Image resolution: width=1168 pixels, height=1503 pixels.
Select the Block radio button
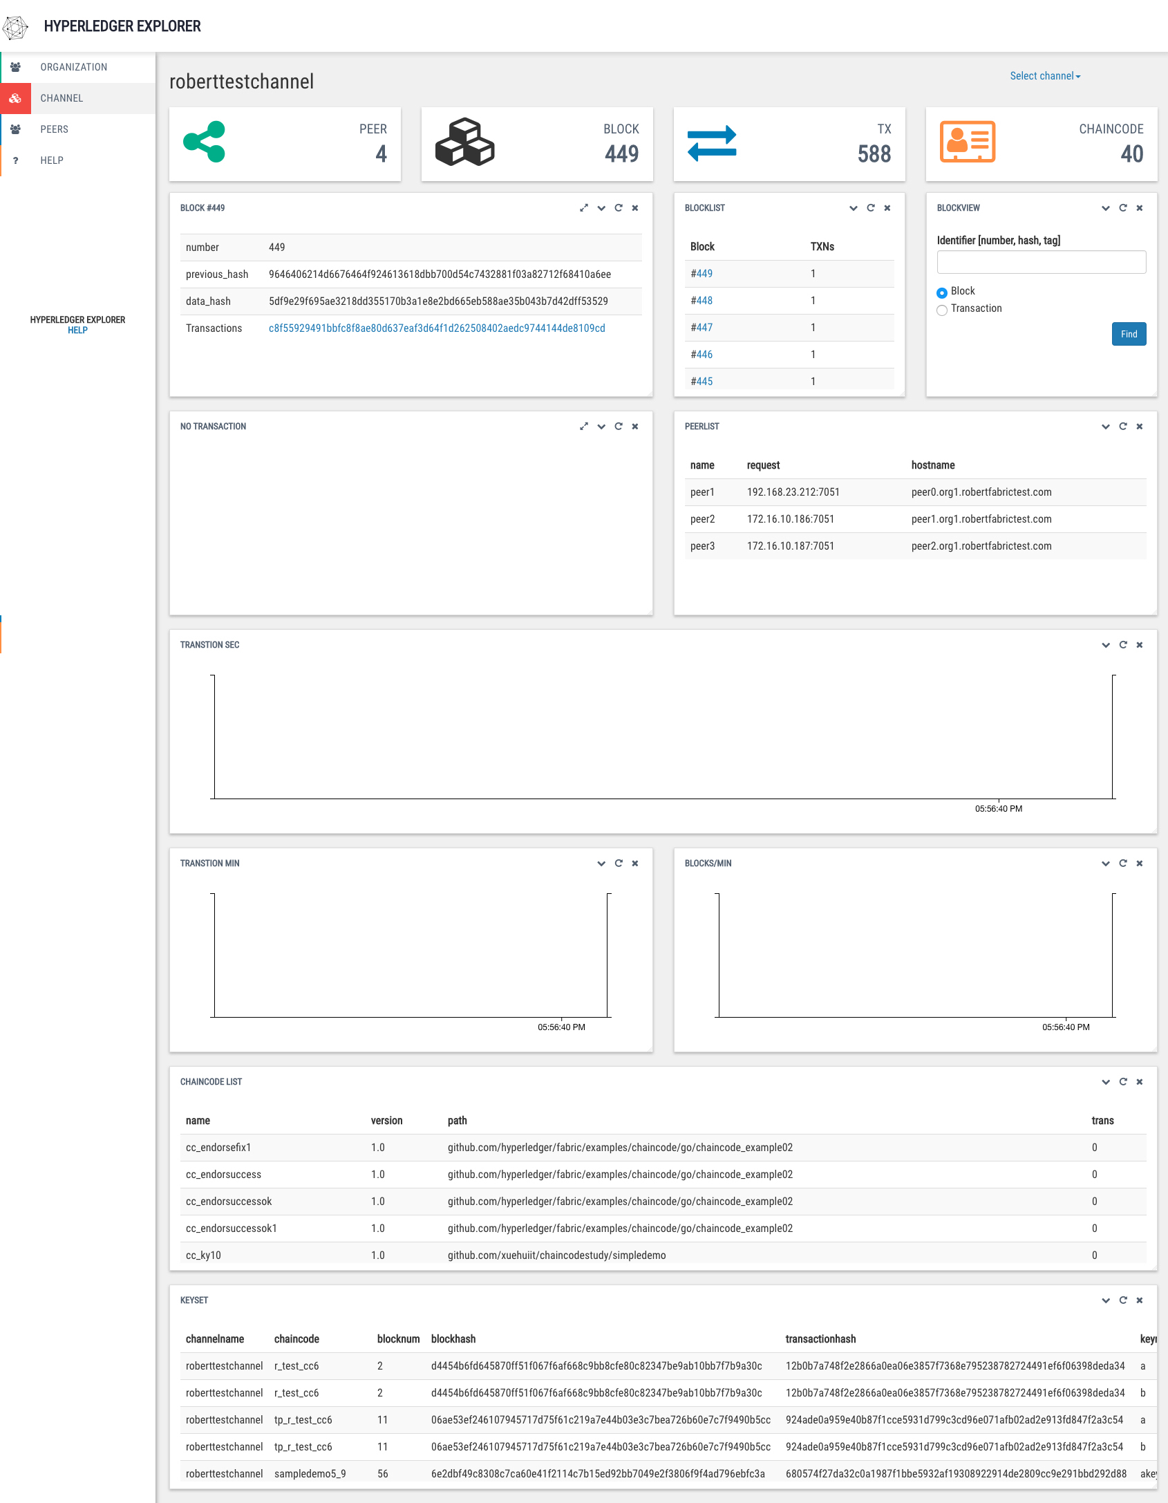[x=942, y=292]
